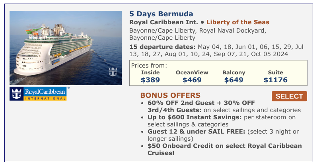Click the cruise ship photo thumbnail
The height and width of the screenshot is (163, 323).
point(66,48)
